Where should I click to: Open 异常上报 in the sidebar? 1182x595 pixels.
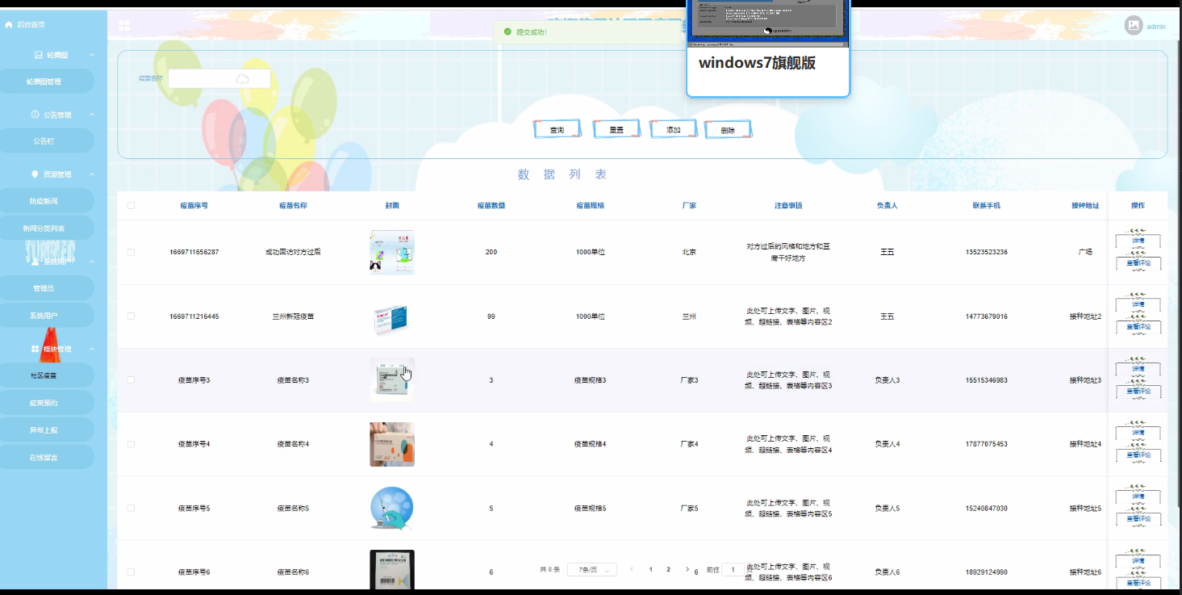click(x=47, y=430)
